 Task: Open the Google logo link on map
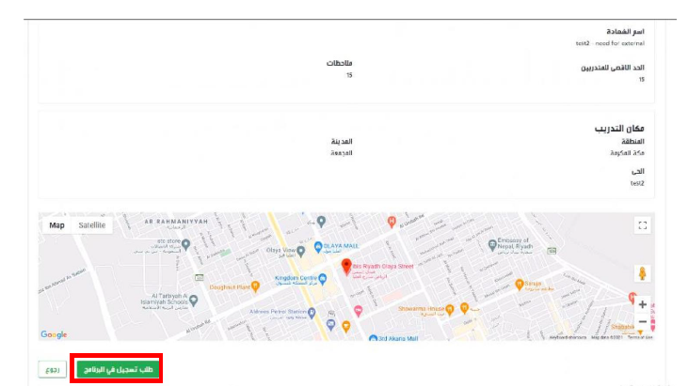coord(54,334)
